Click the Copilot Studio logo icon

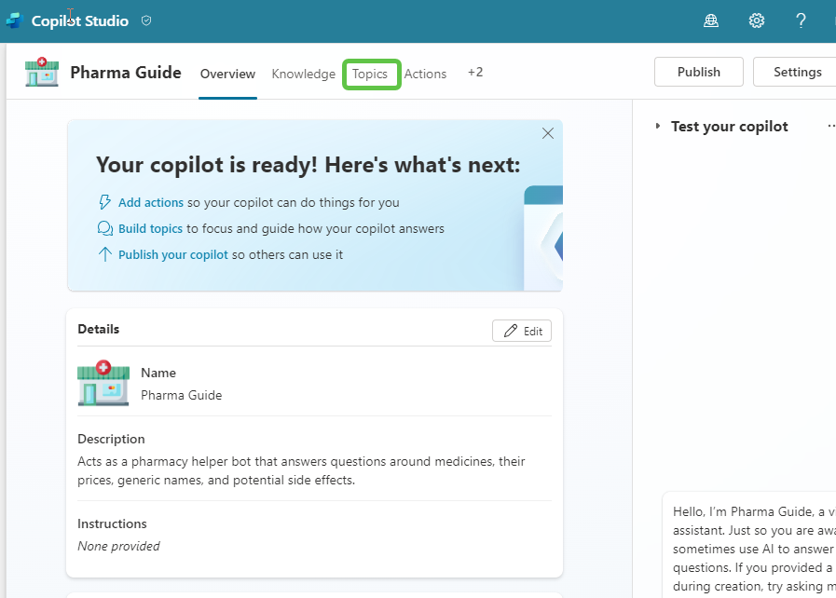coord(14,20)
